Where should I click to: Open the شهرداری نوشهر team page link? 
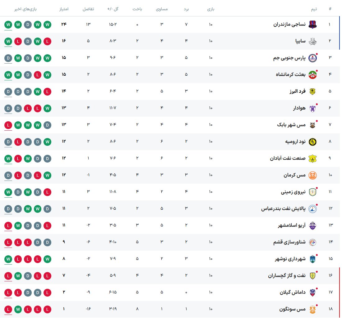tap(289, 259)
